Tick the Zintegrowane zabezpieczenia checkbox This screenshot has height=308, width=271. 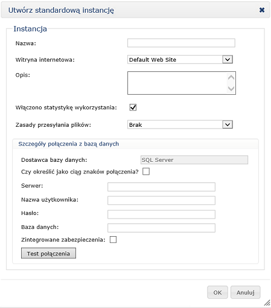pos(113,240)
